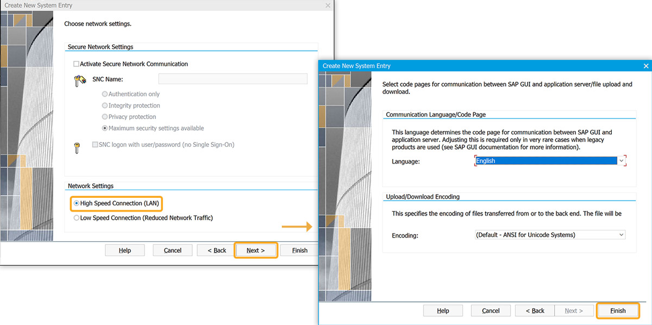Go Back in network settings dialog
652x325 pixels.
[217, 251]
